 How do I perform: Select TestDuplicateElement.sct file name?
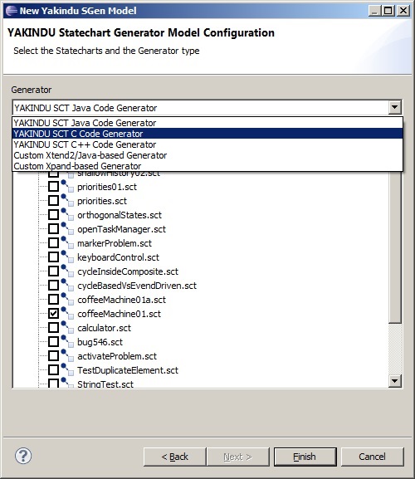pos(128,370)
